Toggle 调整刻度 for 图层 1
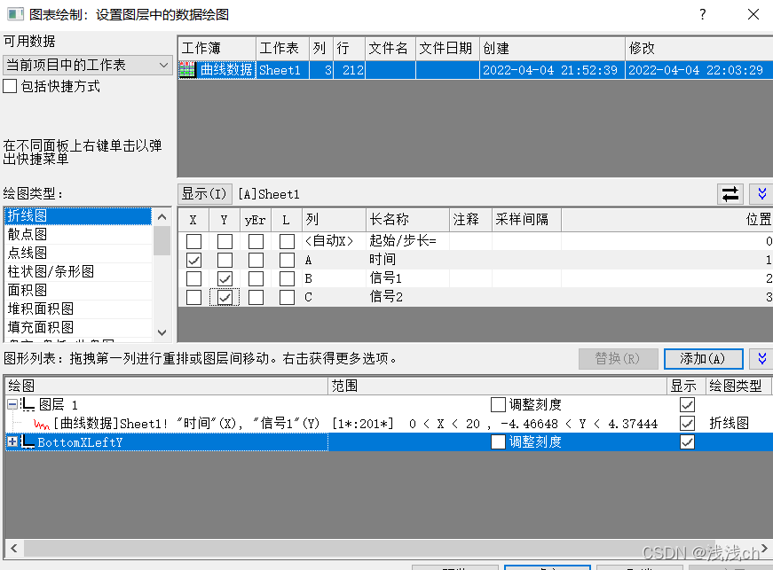The width and height of the screenshot is (773, 570). coord(499,404)
